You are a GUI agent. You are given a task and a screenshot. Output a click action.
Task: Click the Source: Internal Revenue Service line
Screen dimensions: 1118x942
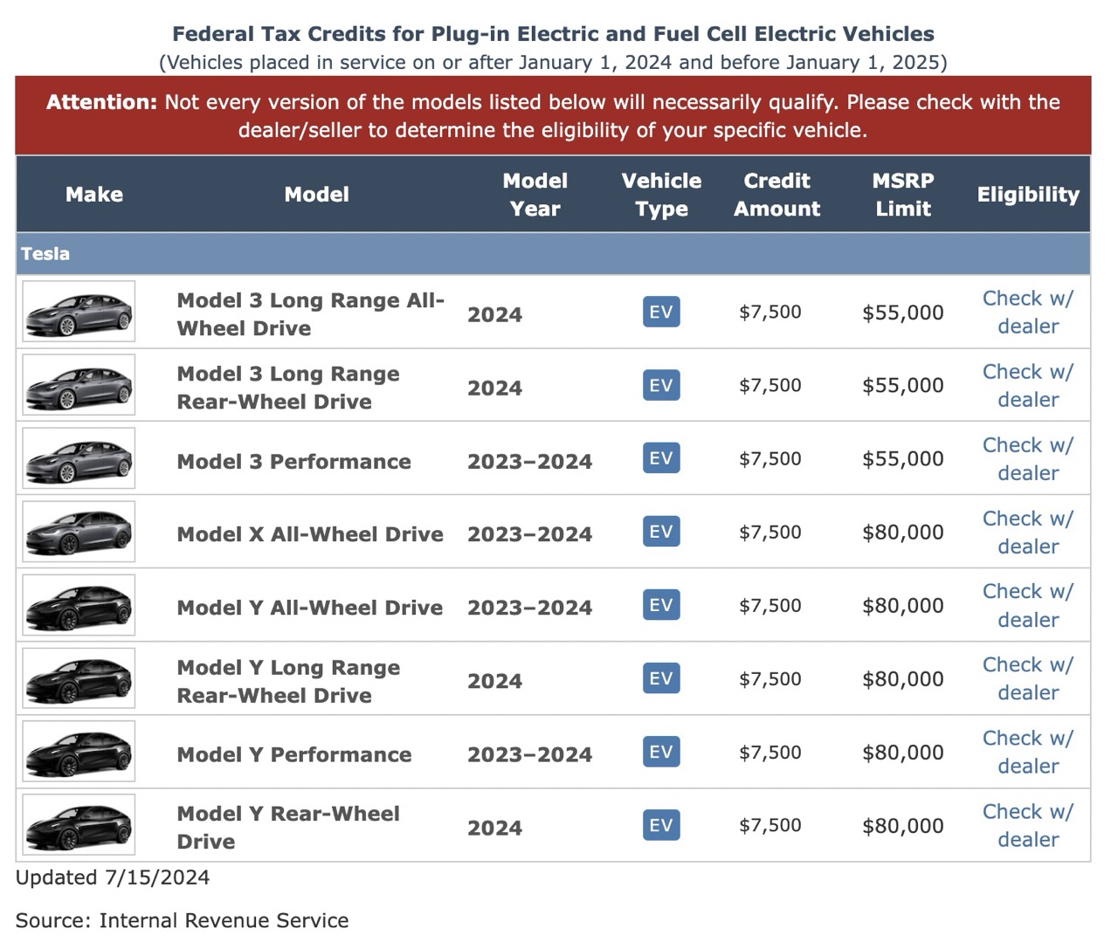[182, 920]
